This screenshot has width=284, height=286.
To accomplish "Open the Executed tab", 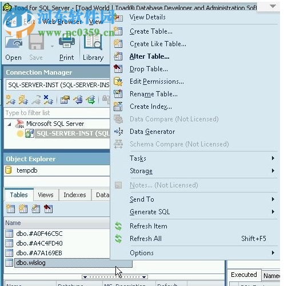I will 244,275.
